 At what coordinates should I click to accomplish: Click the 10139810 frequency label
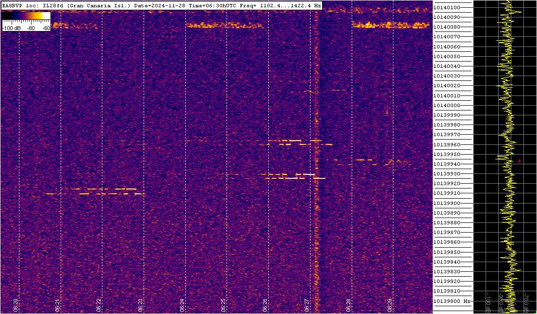447,291
